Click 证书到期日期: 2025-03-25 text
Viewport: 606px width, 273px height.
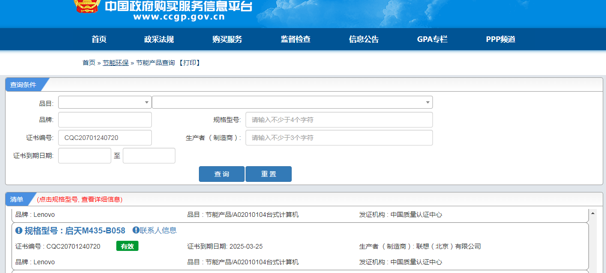click(x=225, y=246)
